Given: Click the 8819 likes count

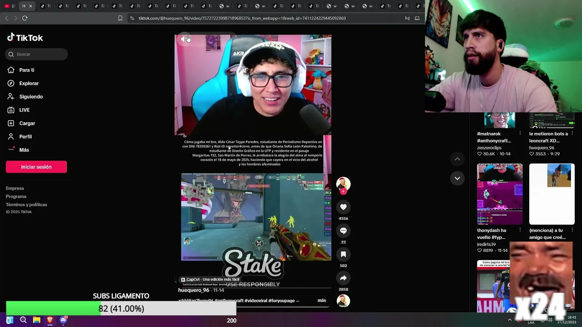Looking at the screenshot, I should (x=485, y=250).
